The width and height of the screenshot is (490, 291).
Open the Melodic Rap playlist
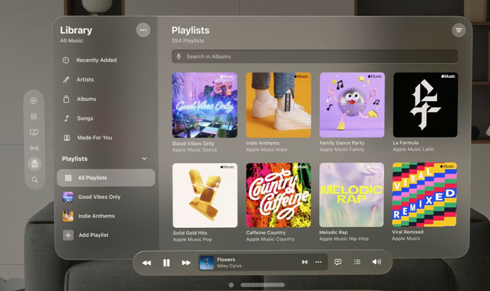tap(351, 194)
